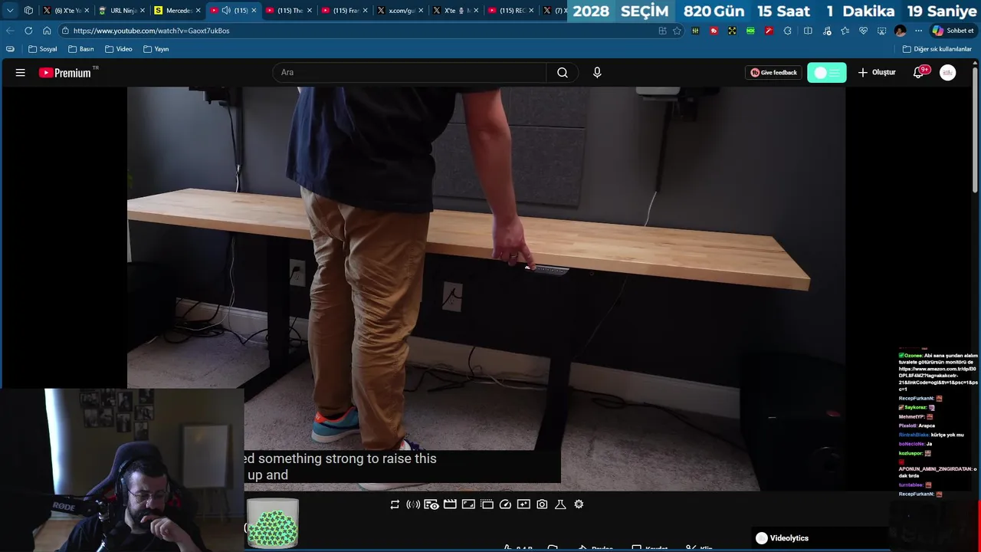Screen dimensions: 981x552
Task: Open the Yayın bookmarks folder
Action: [156, 49]
